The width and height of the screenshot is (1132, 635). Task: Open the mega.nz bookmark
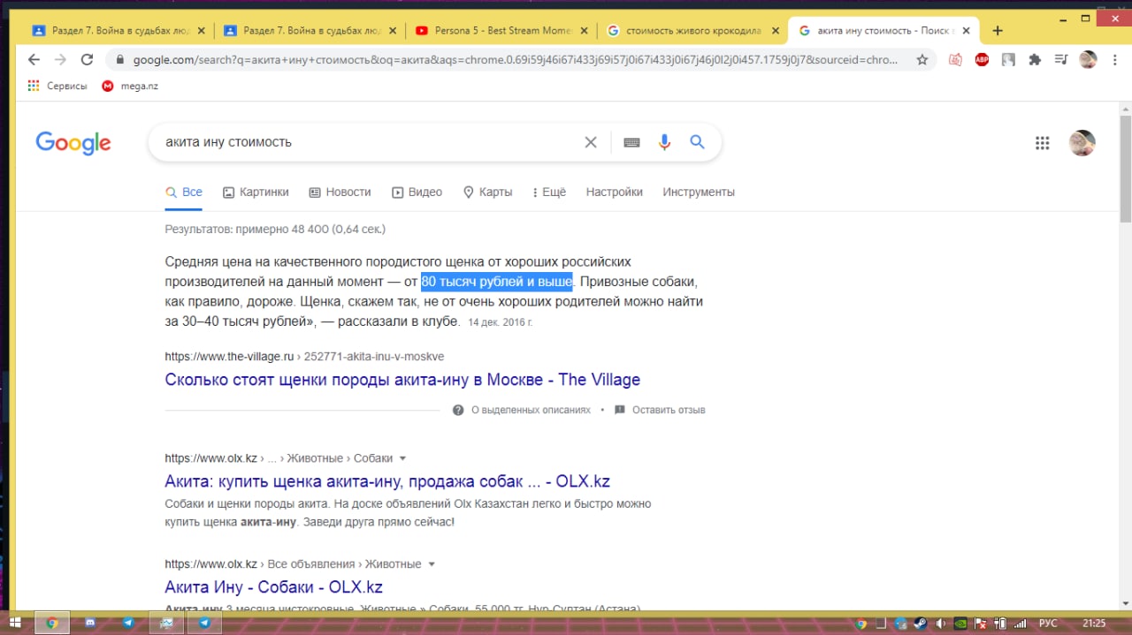point(130,86)
